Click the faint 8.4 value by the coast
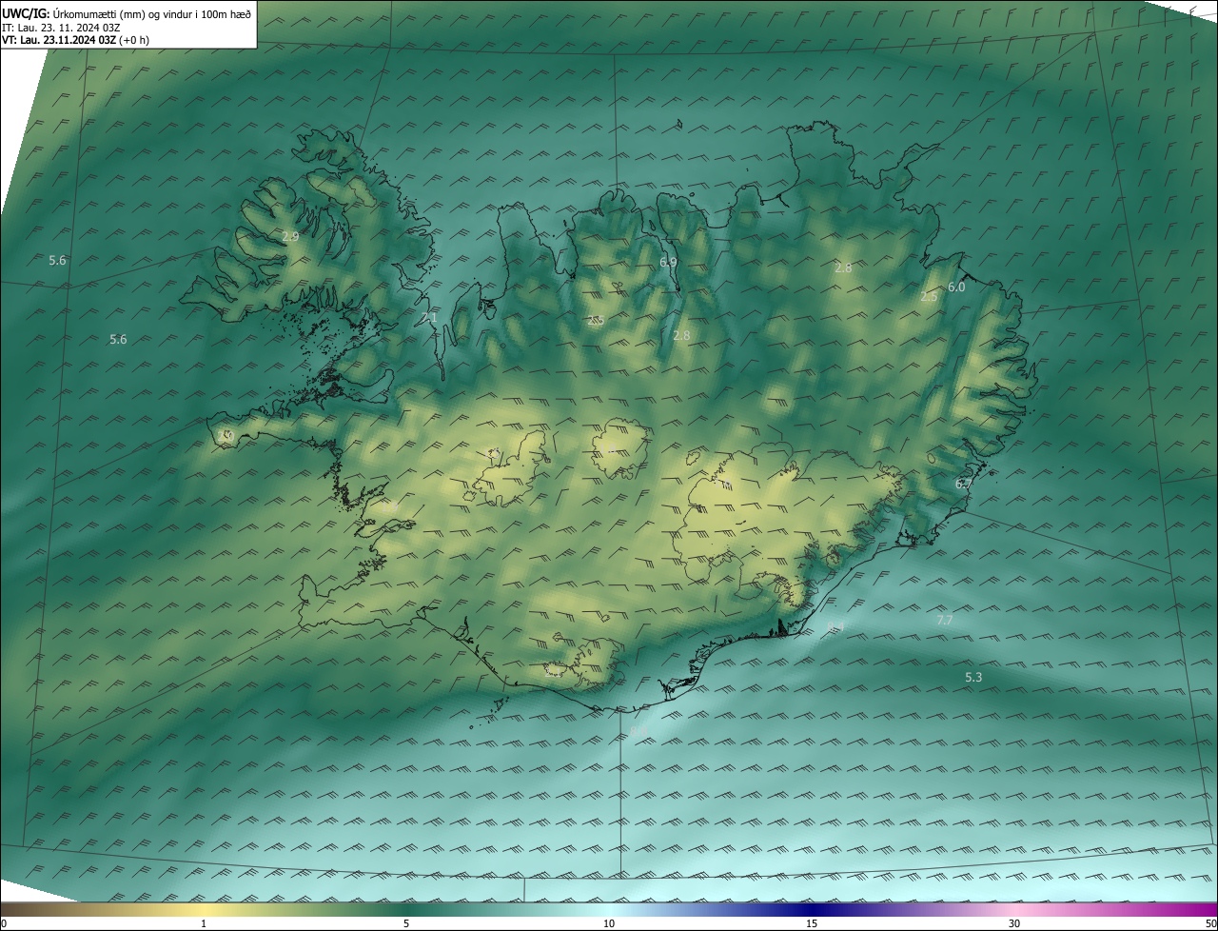This screenshot has height=931, width=1218. coord(835,625)
